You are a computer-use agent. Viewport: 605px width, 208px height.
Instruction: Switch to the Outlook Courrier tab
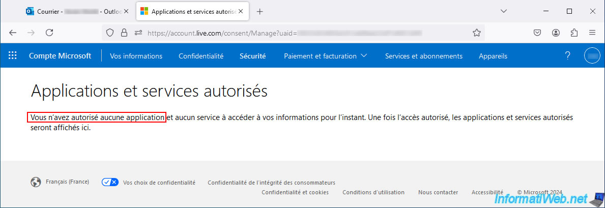point(77,12)
